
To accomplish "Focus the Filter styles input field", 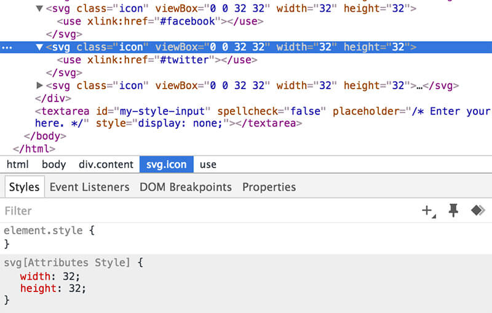I will (x=207, y=211).
